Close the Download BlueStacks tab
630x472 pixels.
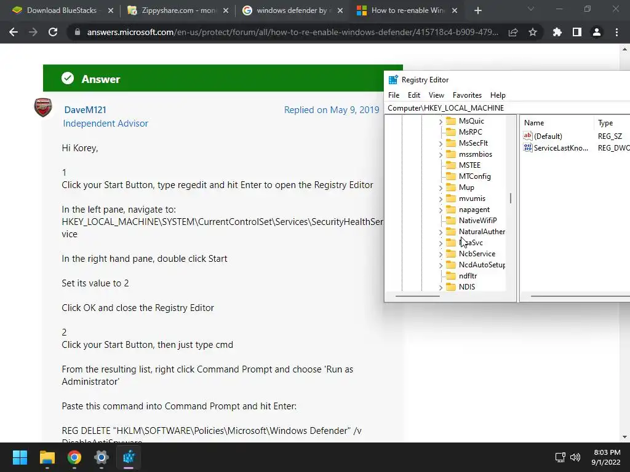[111, 10]
